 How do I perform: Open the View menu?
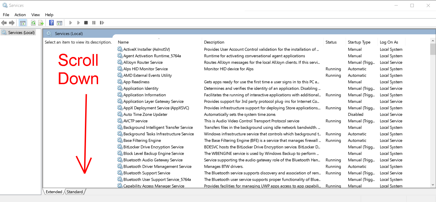tap(35, 15)
